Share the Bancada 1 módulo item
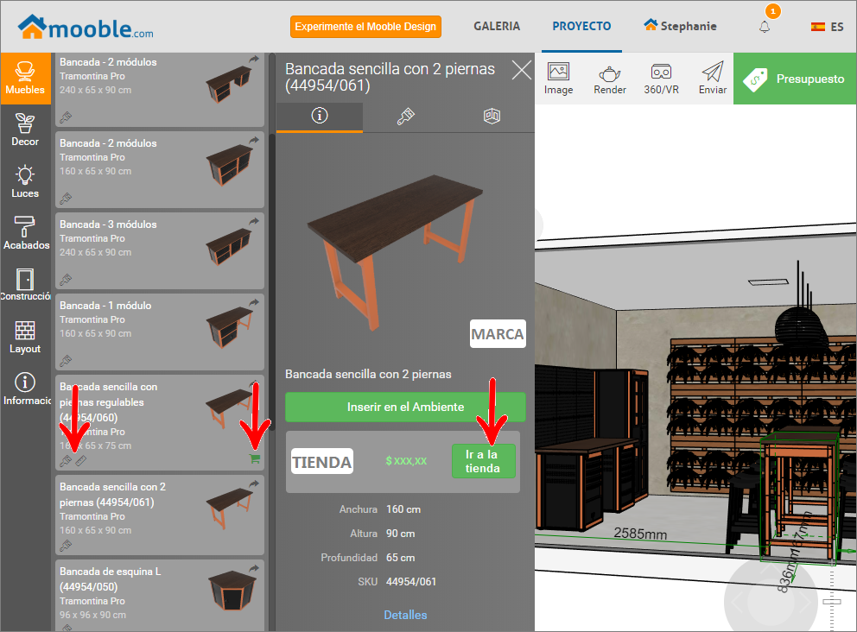Viewport: 857px width, 632px height. point(254,302)
